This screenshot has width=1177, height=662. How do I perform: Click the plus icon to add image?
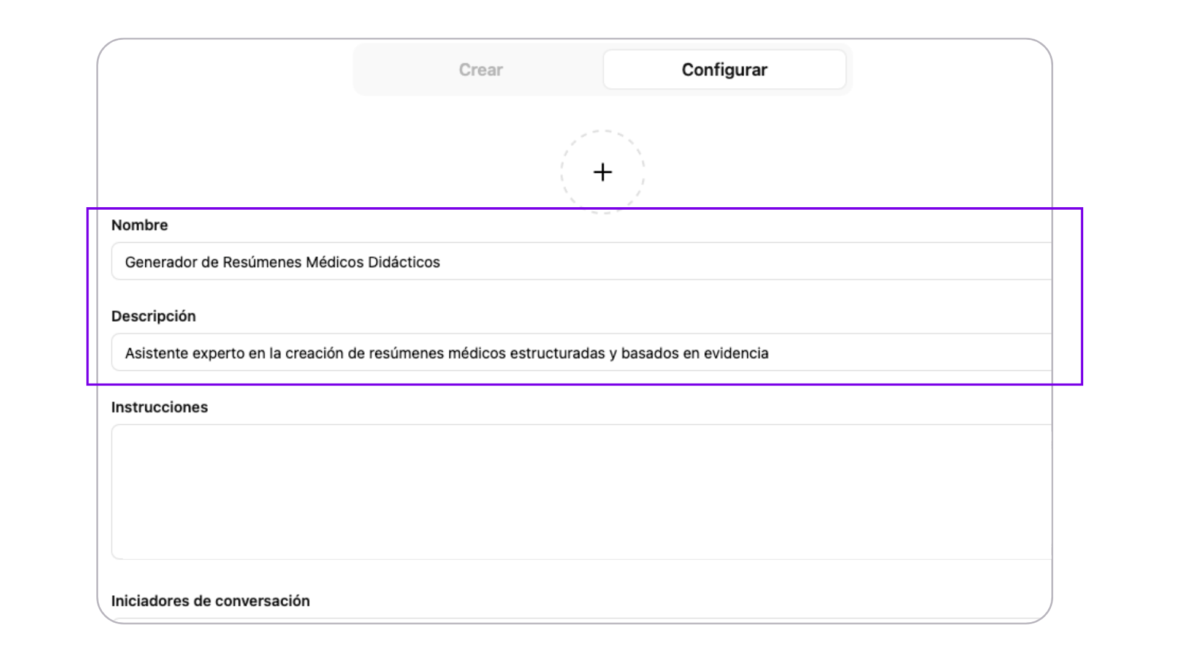[603, 172]
